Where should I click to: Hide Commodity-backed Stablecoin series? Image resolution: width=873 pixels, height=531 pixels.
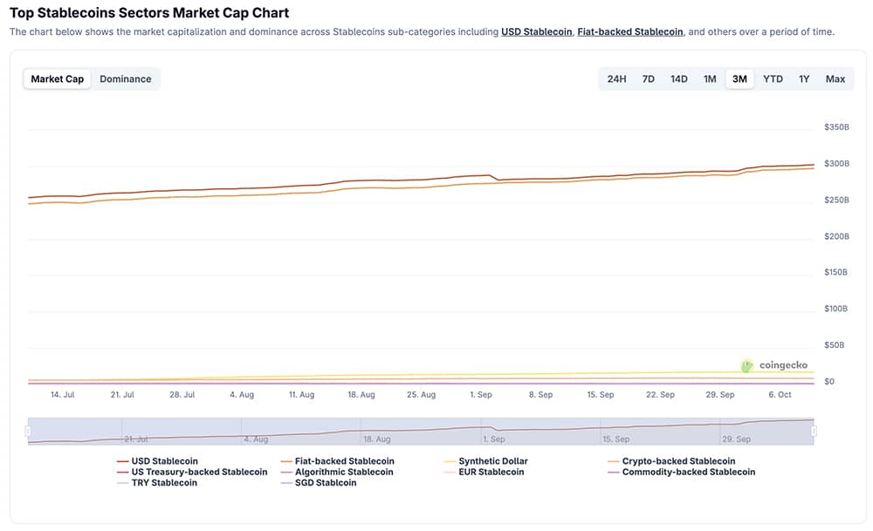(x=688, y=472)
